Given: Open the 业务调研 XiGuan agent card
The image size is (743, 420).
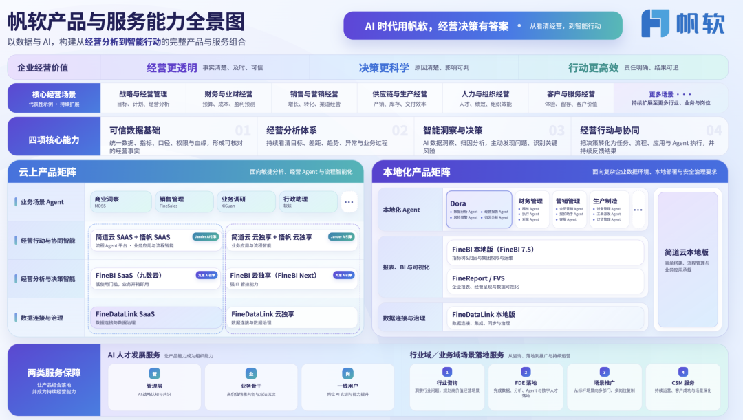Looking at the screenshot, I should (x=246, y=201).
